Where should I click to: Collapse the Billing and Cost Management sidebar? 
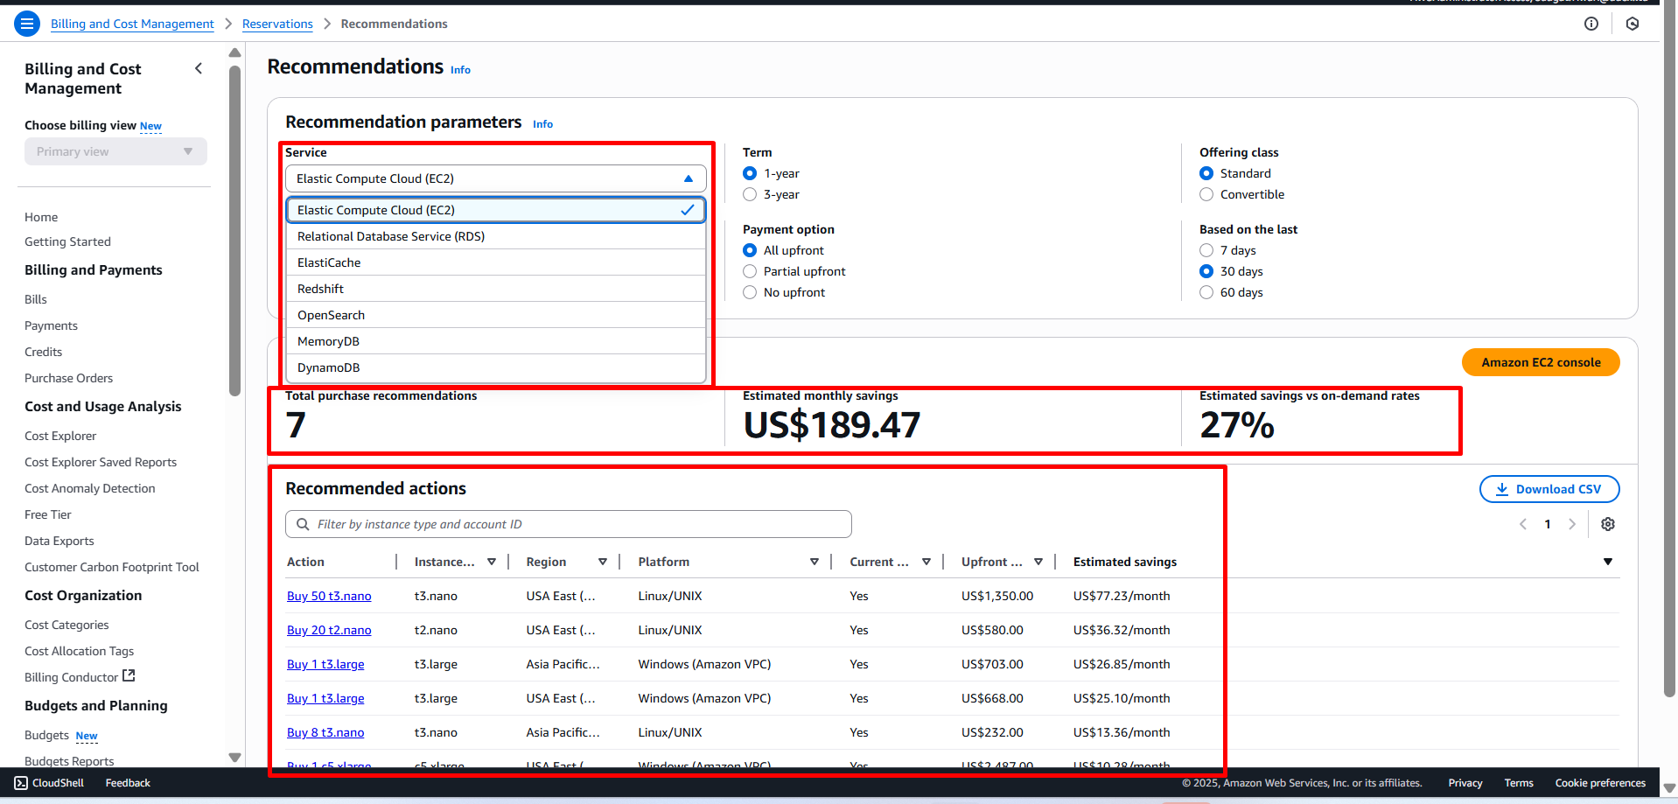(x=199, y=67)
